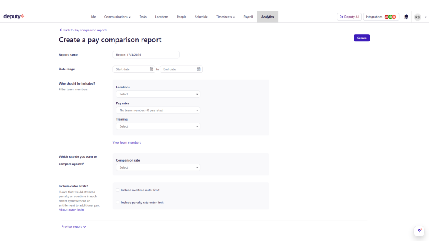
Task: Open the Pay rates dropdown
Action: (158, 110)
